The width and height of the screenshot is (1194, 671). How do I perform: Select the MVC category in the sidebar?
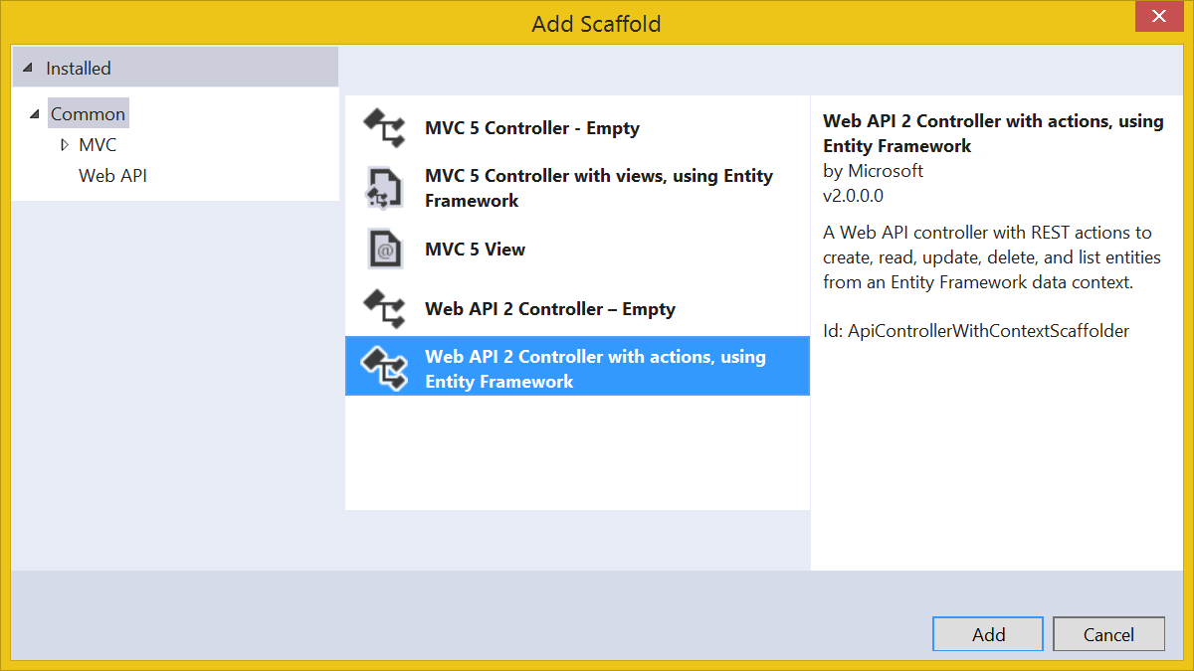click(x=97, y=144)
